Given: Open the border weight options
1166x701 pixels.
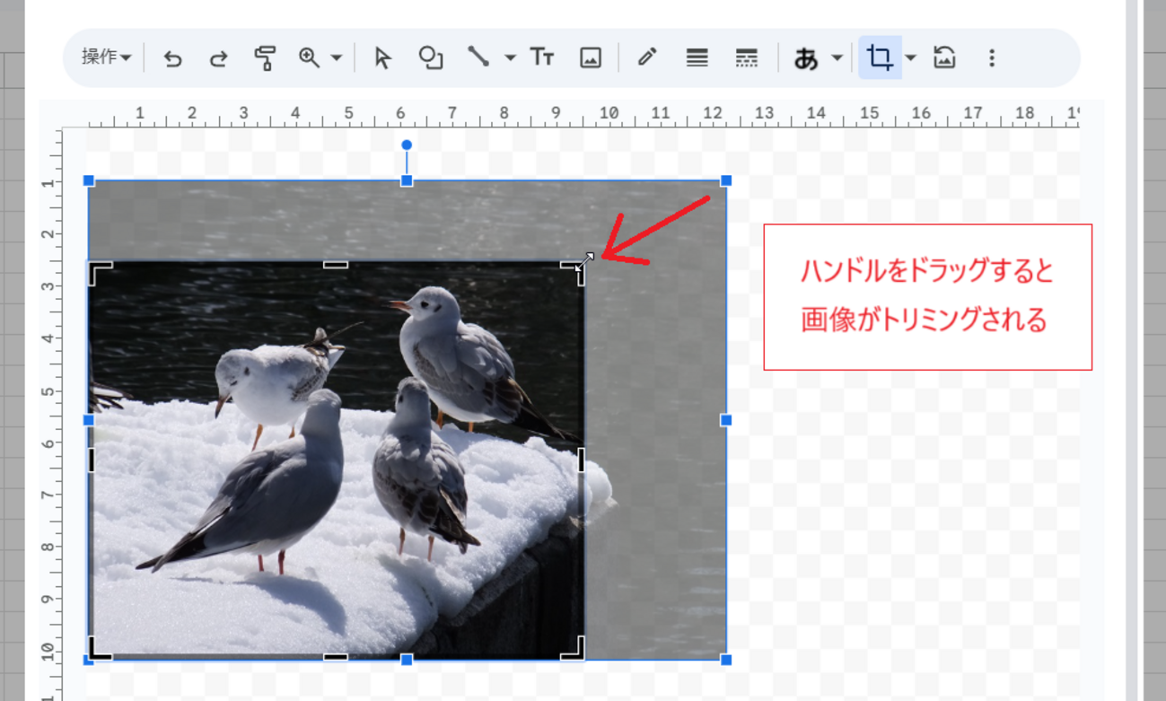Looking at the screenshot, I should [697, 57].
